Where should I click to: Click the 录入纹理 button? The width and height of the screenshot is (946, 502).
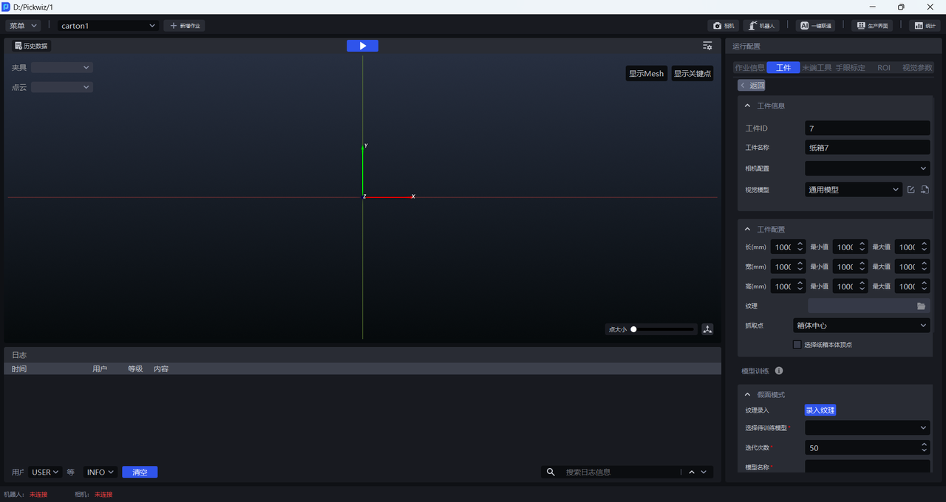coord(820,410)
